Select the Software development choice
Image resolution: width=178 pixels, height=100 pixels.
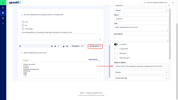pos(31,69)
